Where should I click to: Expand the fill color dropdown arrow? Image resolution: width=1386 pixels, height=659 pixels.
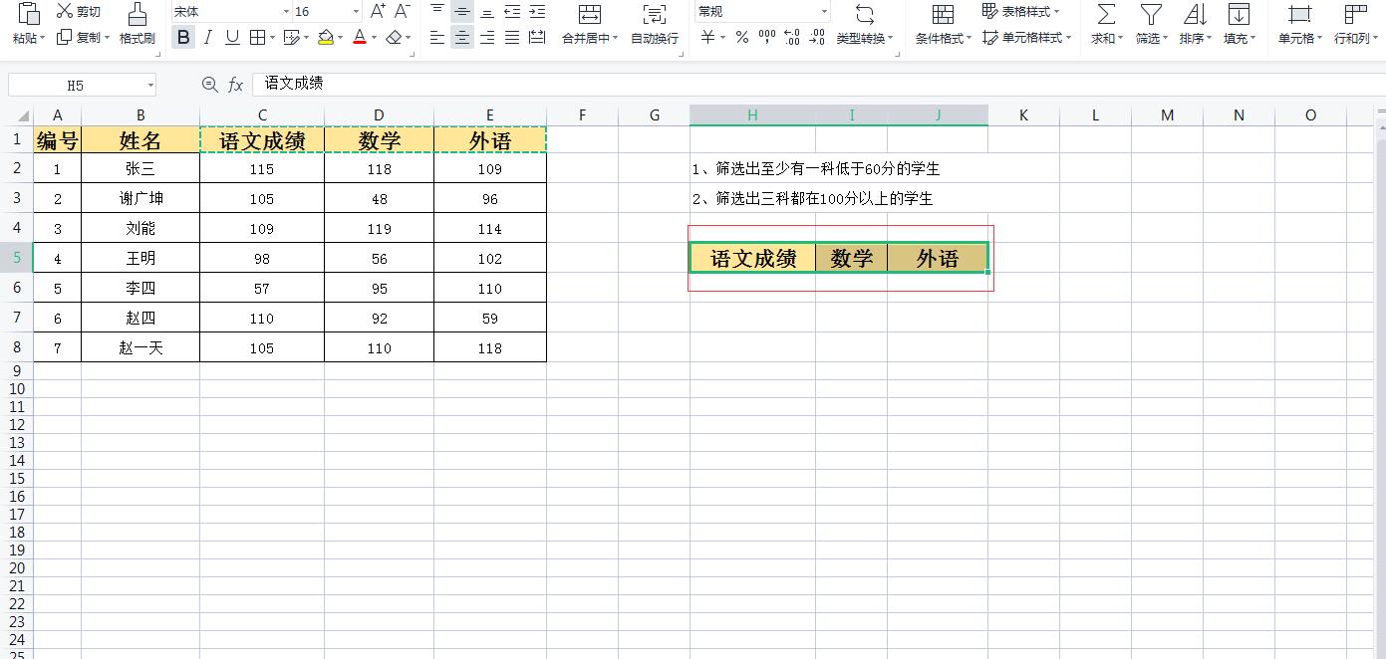point(340,38)
